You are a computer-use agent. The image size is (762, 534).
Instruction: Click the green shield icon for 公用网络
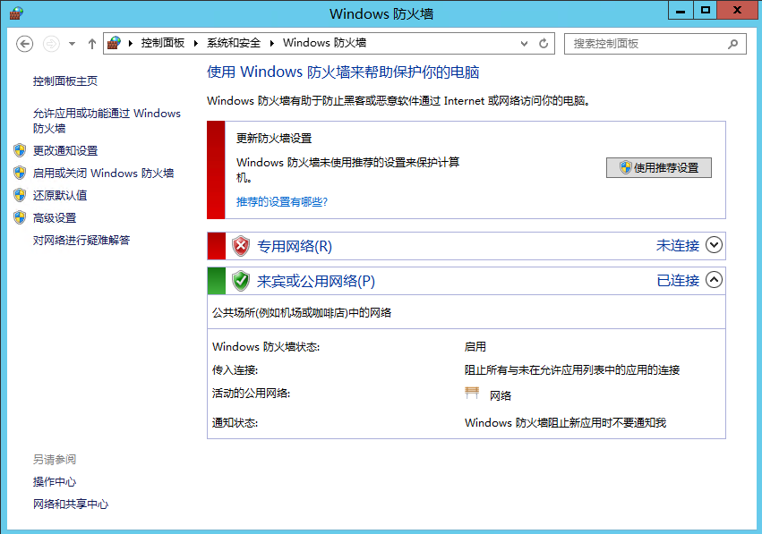pos(240,281)
